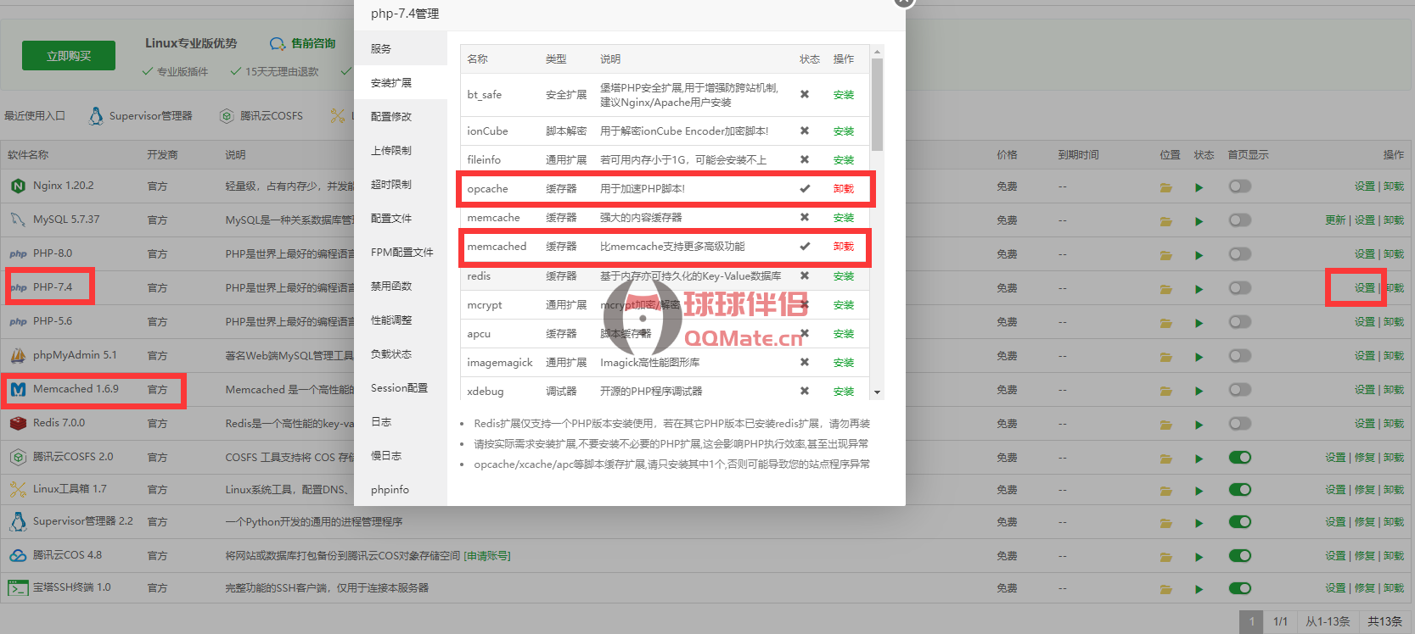Open folder location for MySQL row
This screenshot has height=634, width=1415.
[1166, 221]
